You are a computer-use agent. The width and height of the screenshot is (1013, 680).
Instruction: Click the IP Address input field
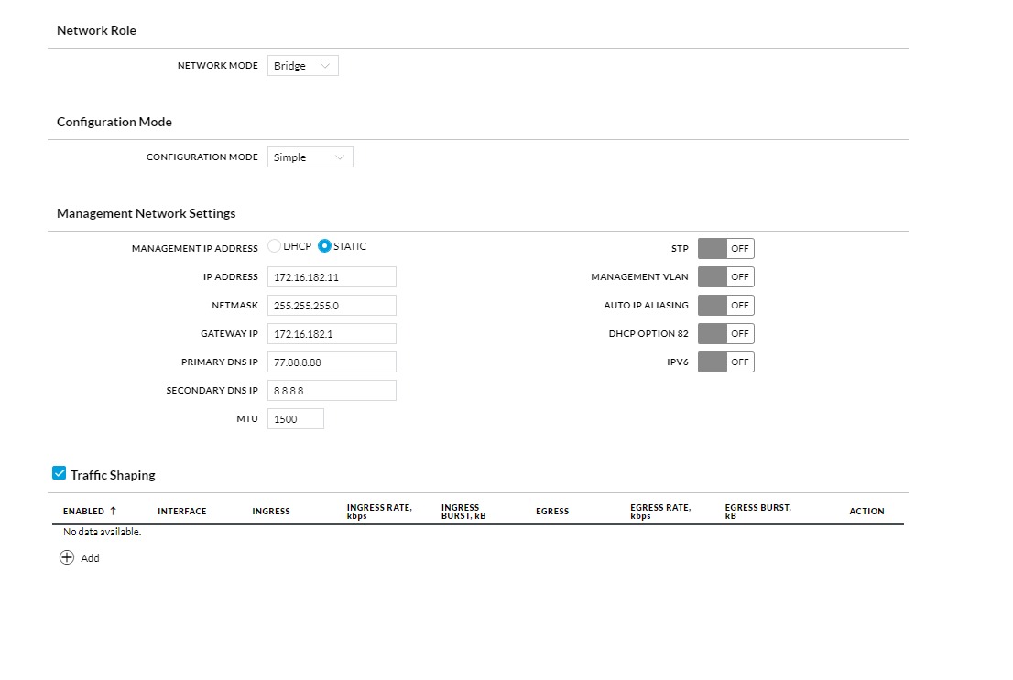(x=332, y=277)
